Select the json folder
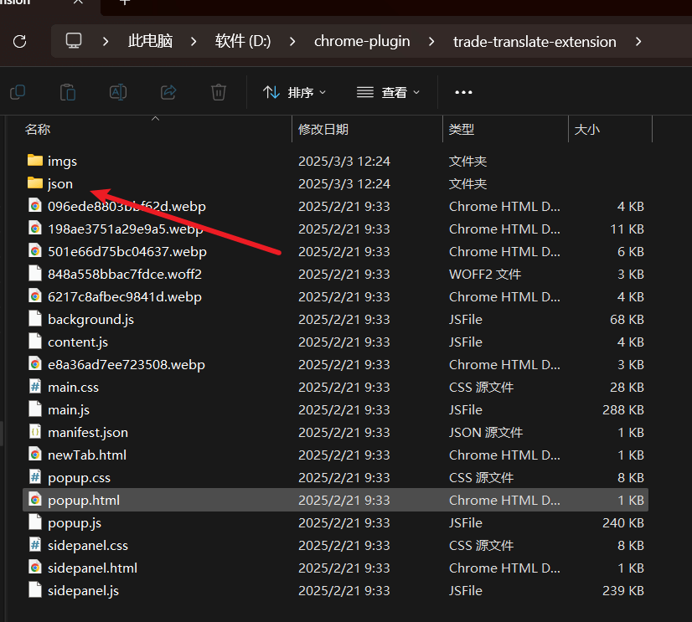 [x=59, y=183]
